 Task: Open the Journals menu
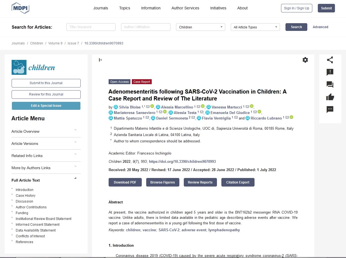pos(101,8)
